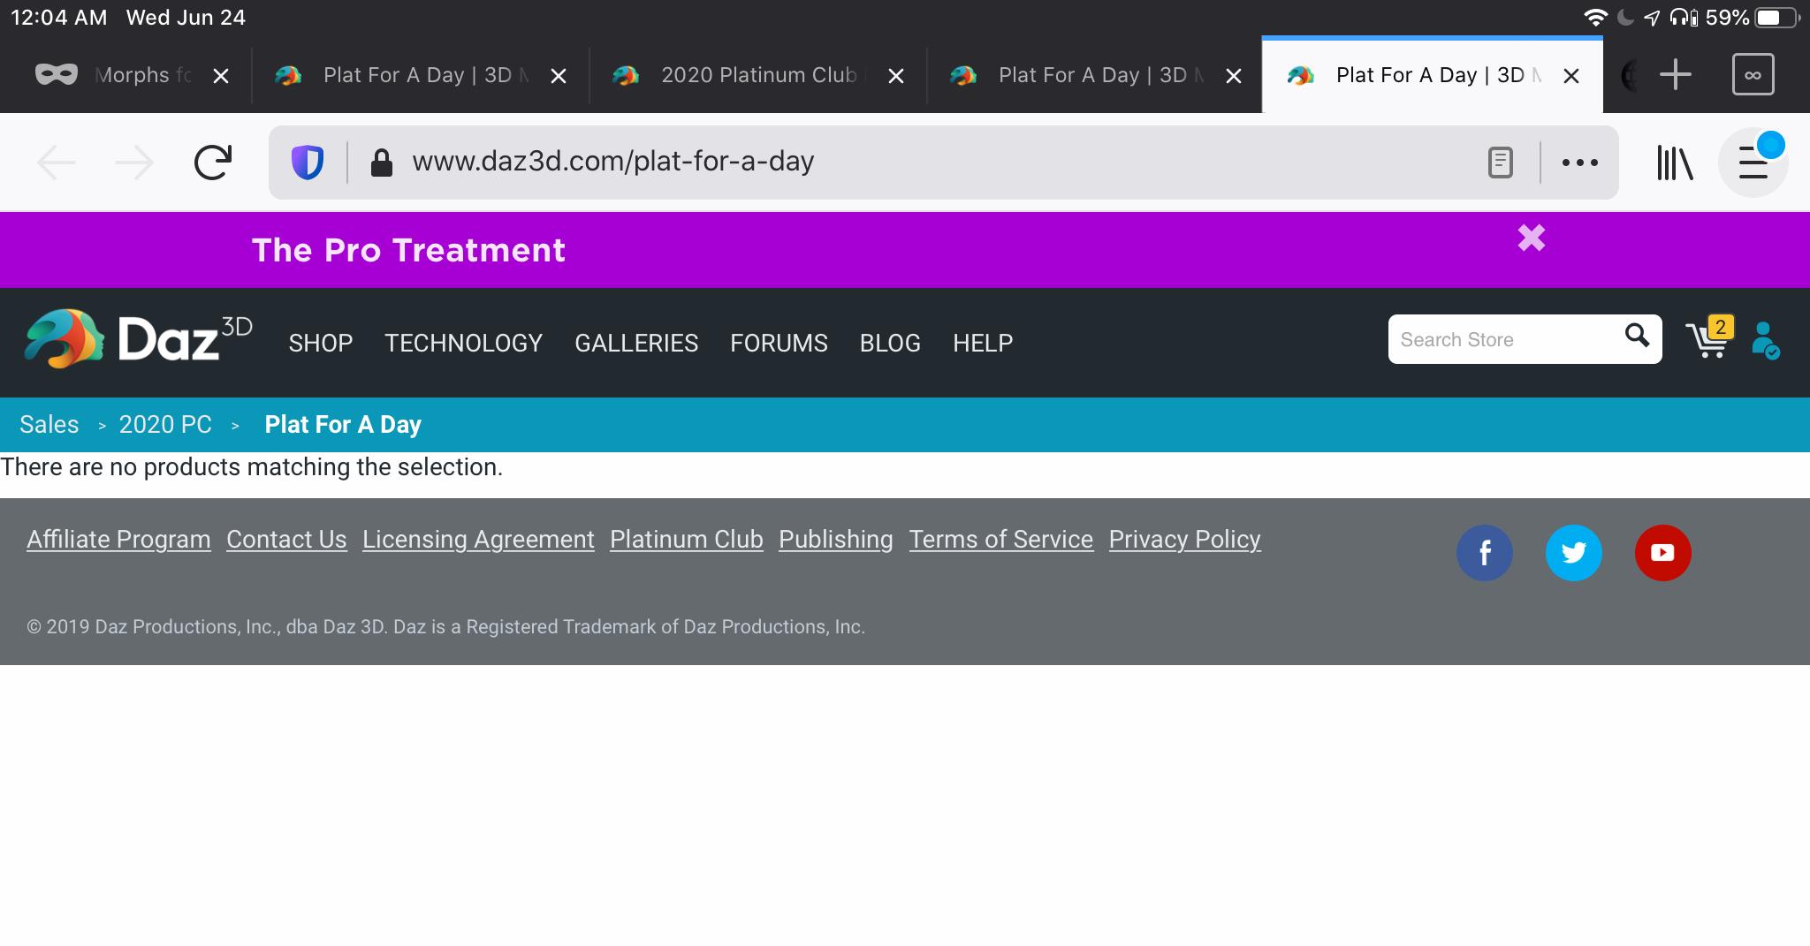
Task: Open the user account icon
Action: tap(1765, 340)
